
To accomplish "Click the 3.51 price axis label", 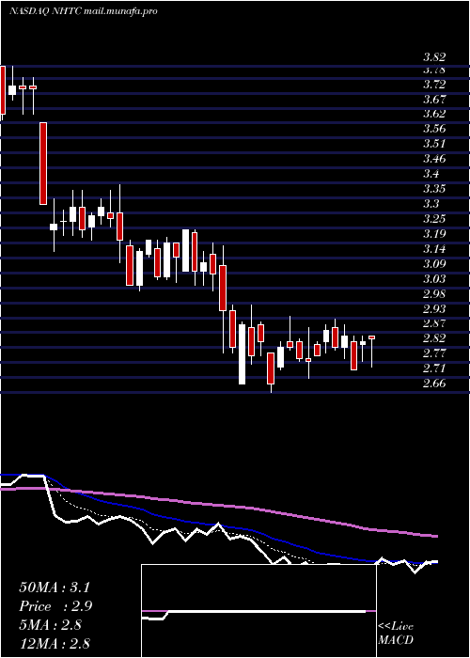I will pyautogui.click(x=434, y=144).
